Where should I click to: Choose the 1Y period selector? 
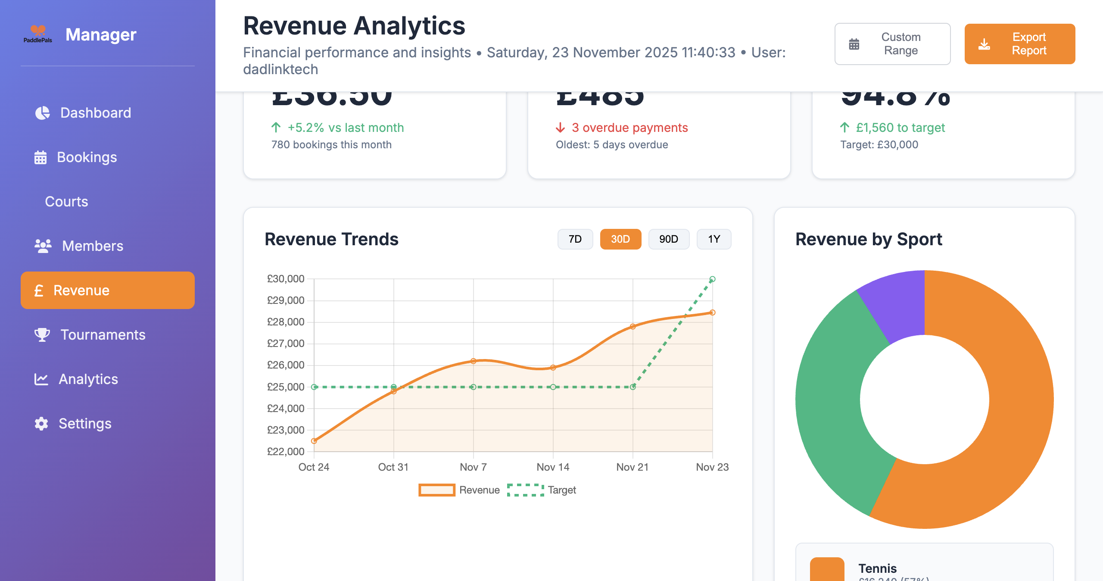click(x=714, y=239)
